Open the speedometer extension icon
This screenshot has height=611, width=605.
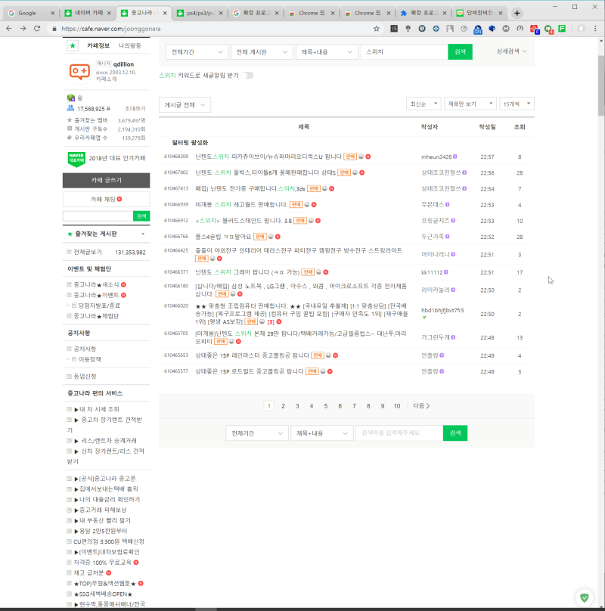click(520, 29)
